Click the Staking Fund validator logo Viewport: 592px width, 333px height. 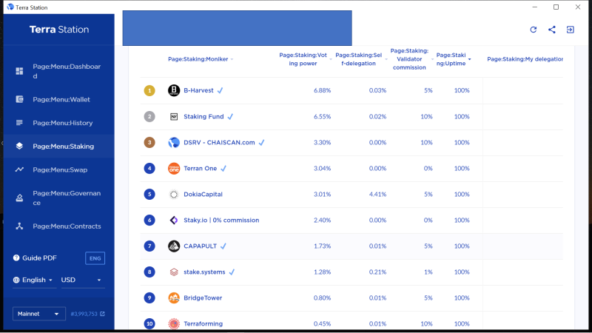coord(174,117)
